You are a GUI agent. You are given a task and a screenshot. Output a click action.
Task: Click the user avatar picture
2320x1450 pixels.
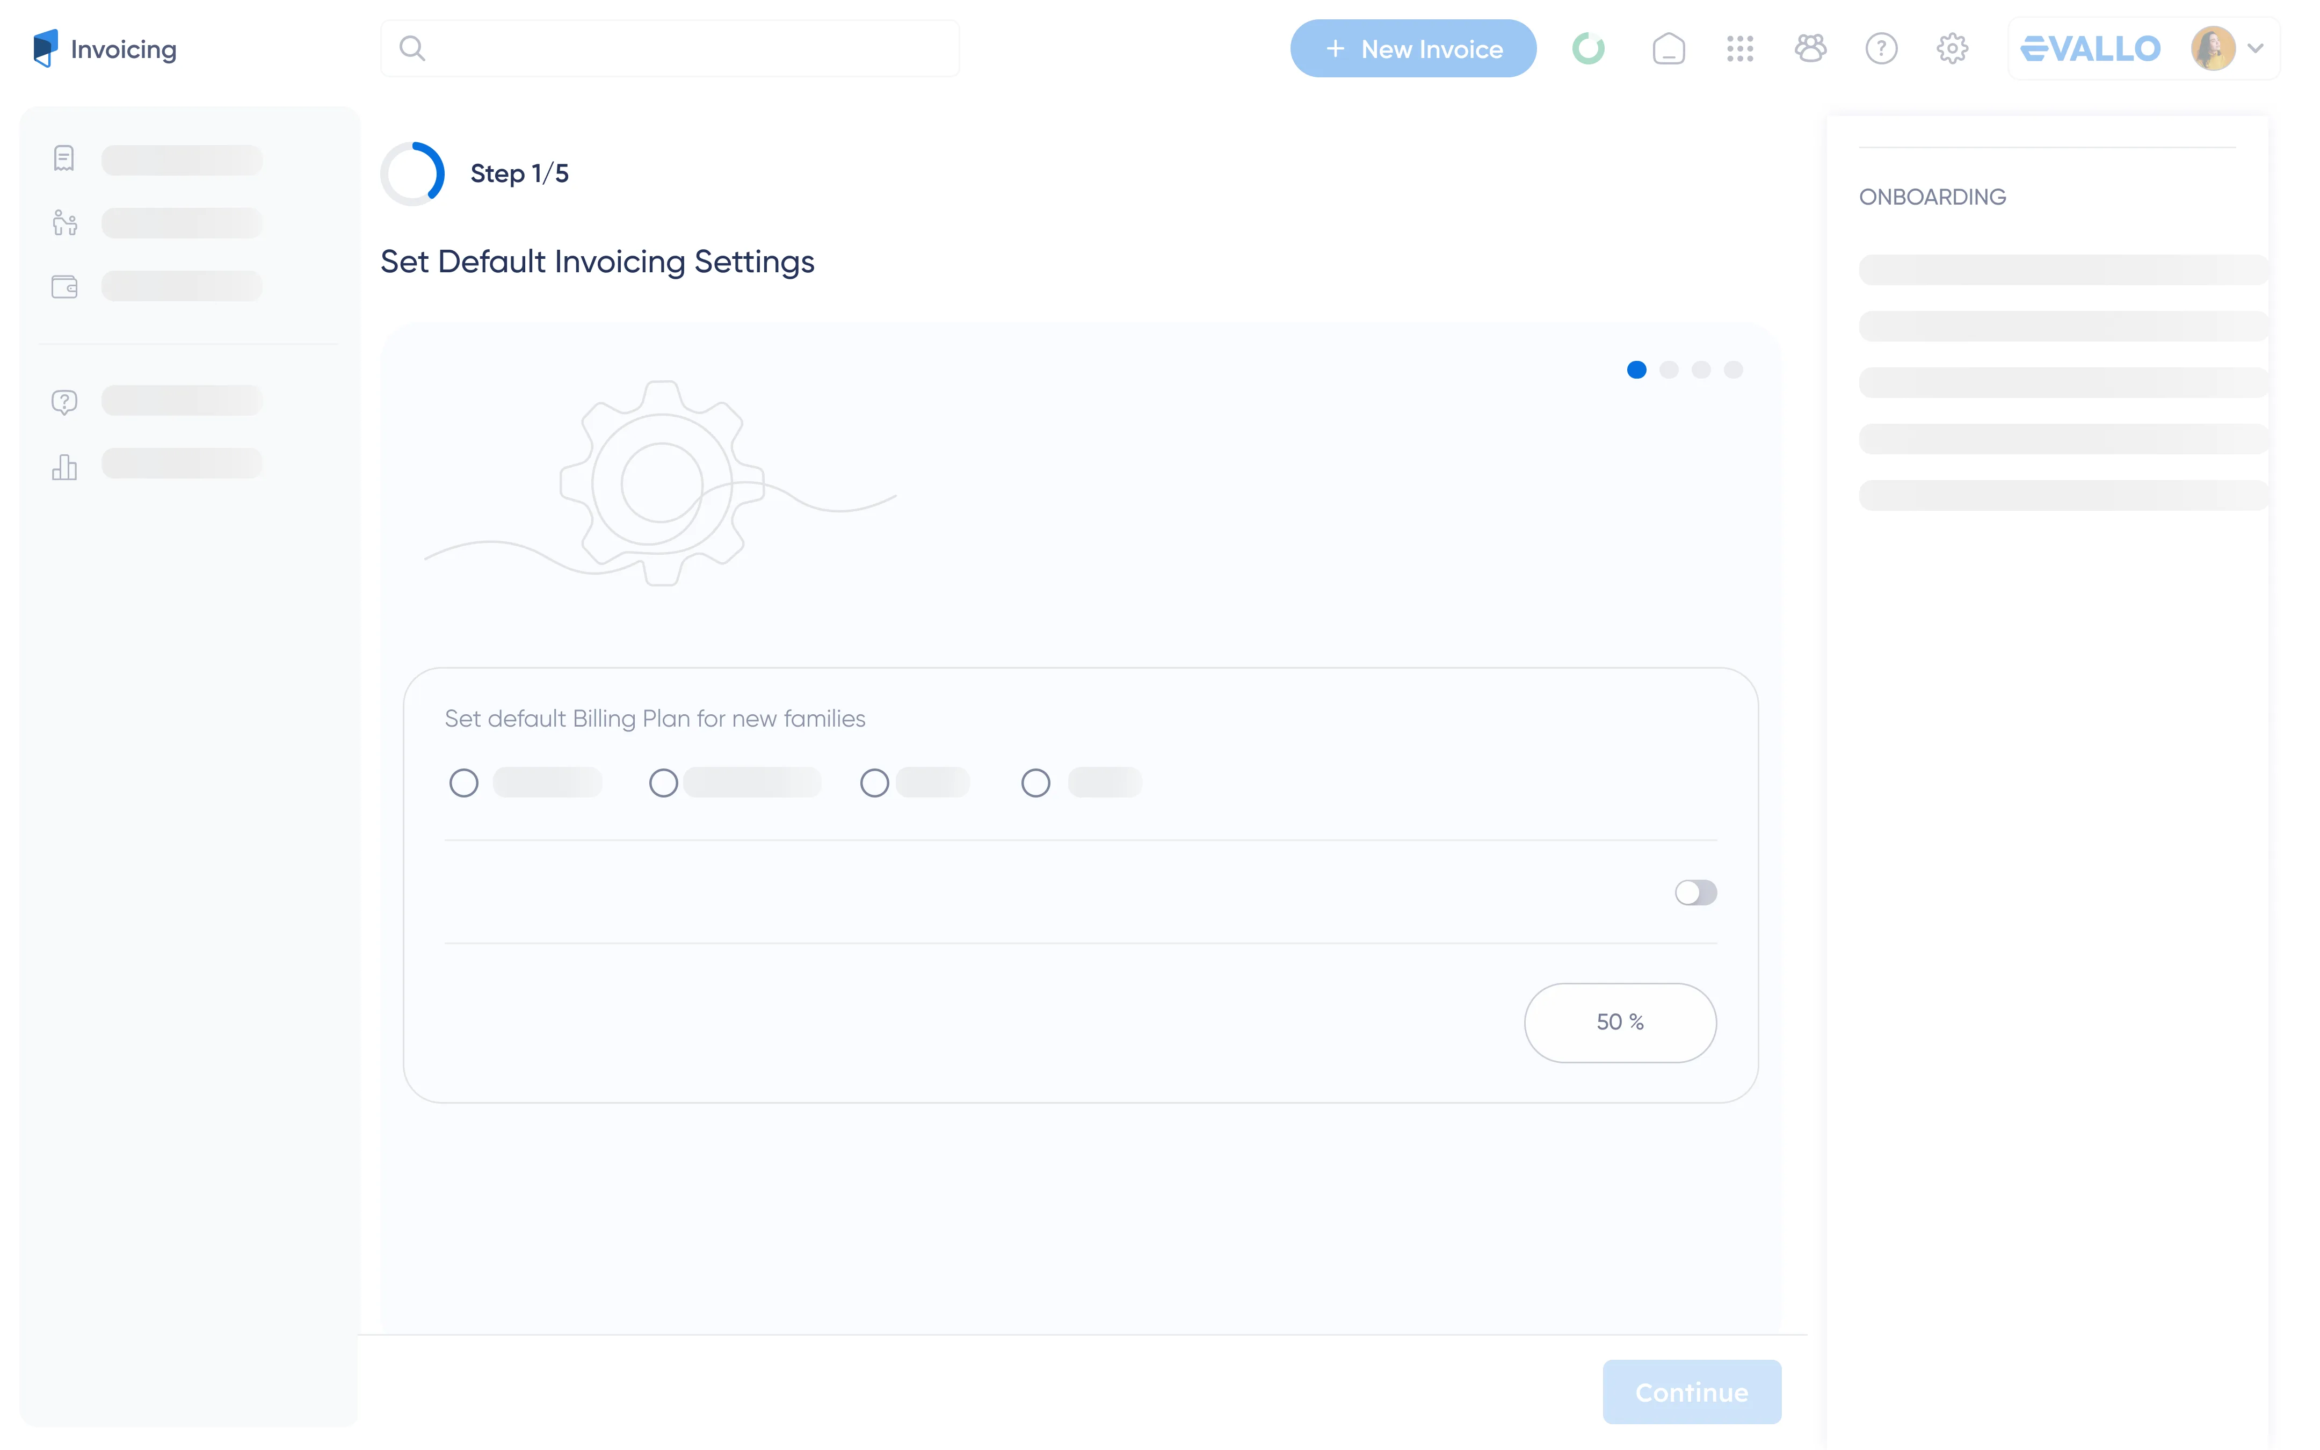pos(2213,48)
